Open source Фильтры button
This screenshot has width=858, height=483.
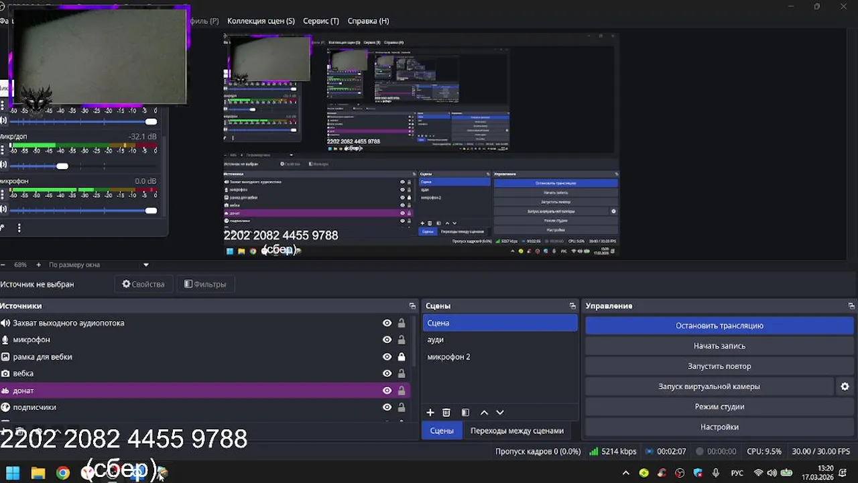pyautogui.click(x=205, y=284)
